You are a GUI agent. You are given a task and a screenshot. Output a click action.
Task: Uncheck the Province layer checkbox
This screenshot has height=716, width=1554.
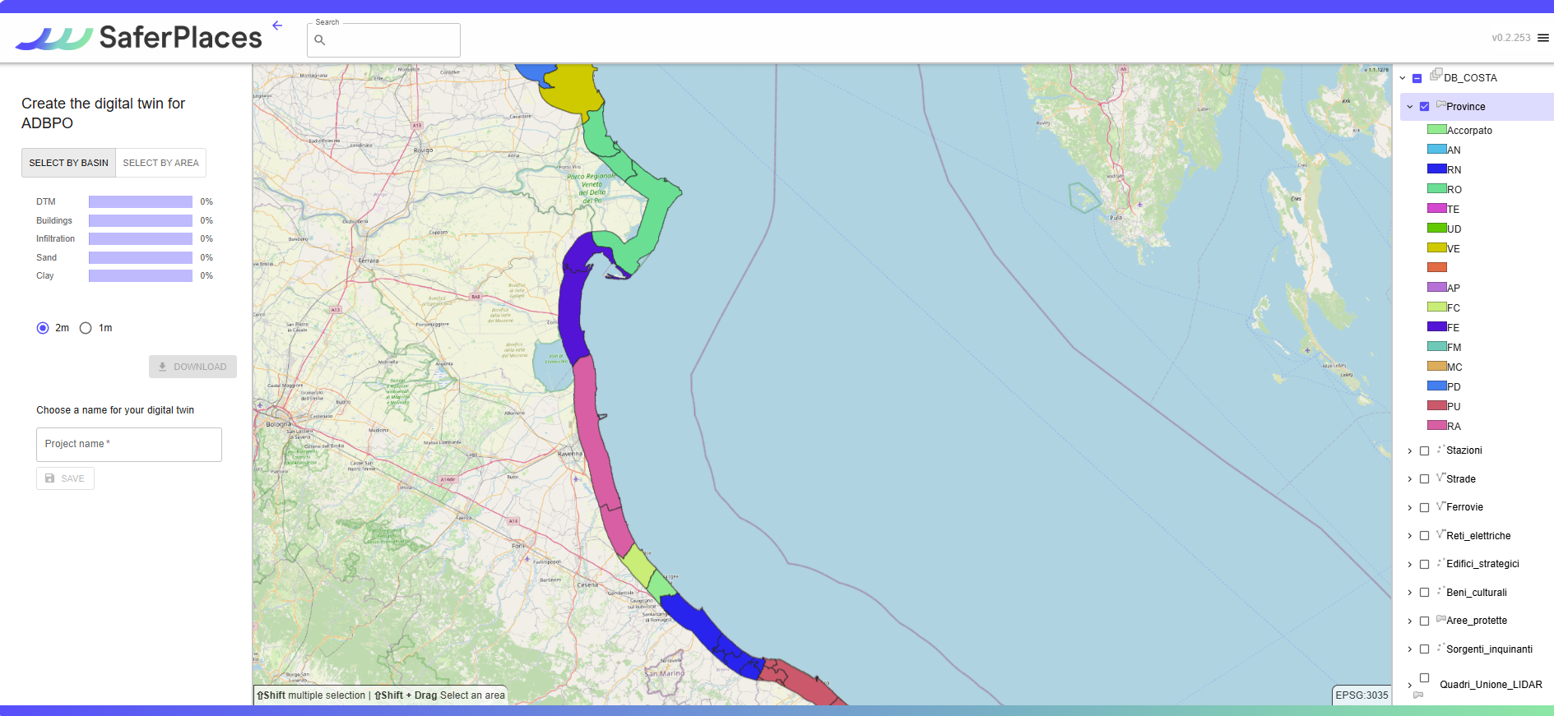1424,107
